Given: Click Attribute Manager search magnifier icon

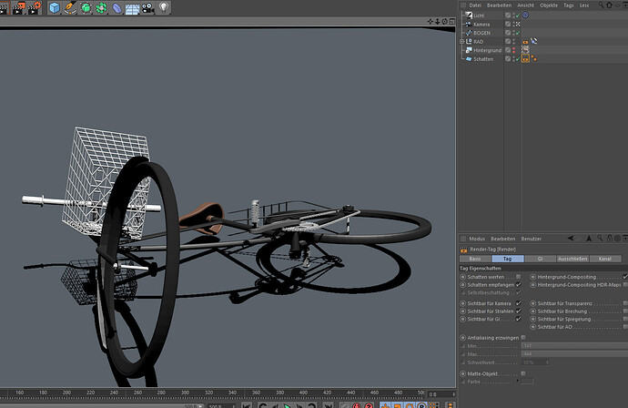Looking at the screenshot, I should tap(600, 238).
